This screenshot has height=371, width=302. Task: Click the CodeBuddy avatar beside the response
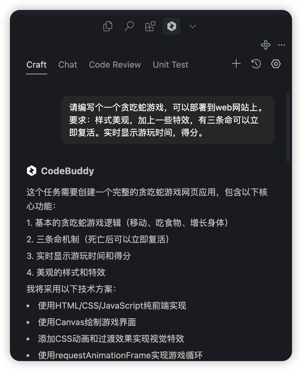coord(31,171)
